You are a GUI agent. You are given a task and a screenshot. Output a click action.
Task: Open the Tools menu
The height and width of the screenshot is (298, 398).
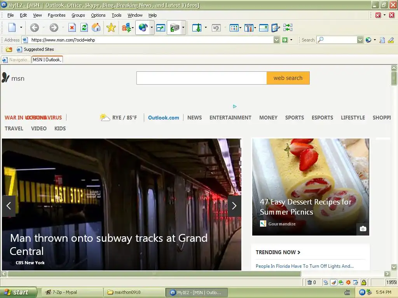click(x=117, y=15)
